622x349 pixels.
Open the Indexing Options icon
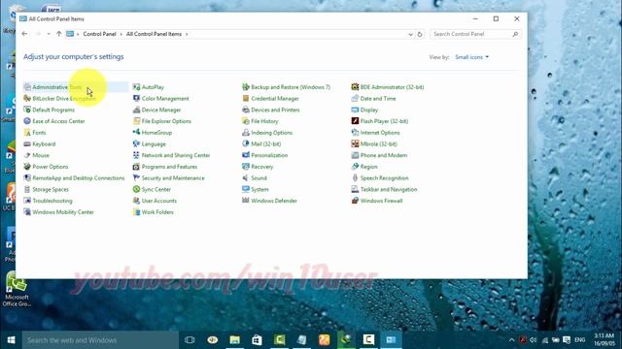point(246,132)
